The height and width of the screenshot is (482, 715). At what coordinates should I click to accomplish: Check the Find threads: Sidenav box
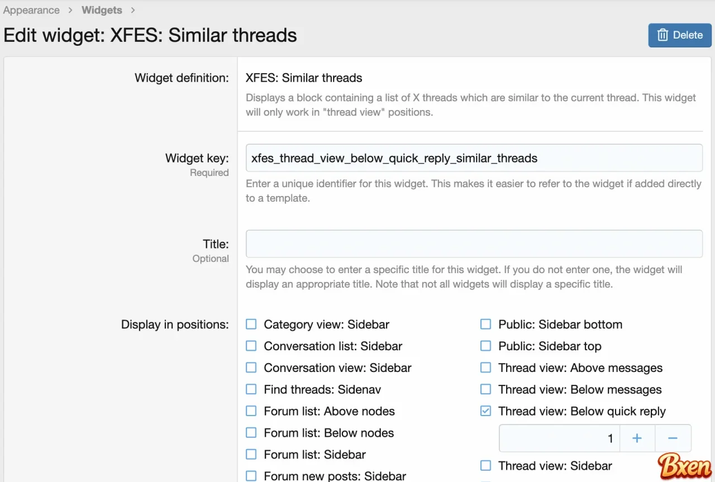click(251, 389)
